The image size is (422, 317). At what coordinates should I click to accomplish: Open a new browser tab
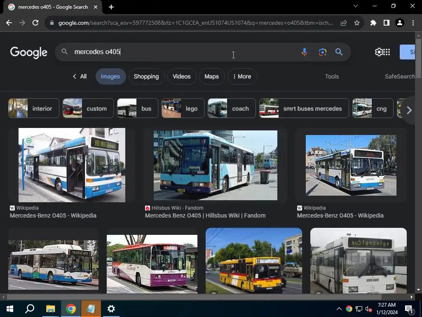111,7
